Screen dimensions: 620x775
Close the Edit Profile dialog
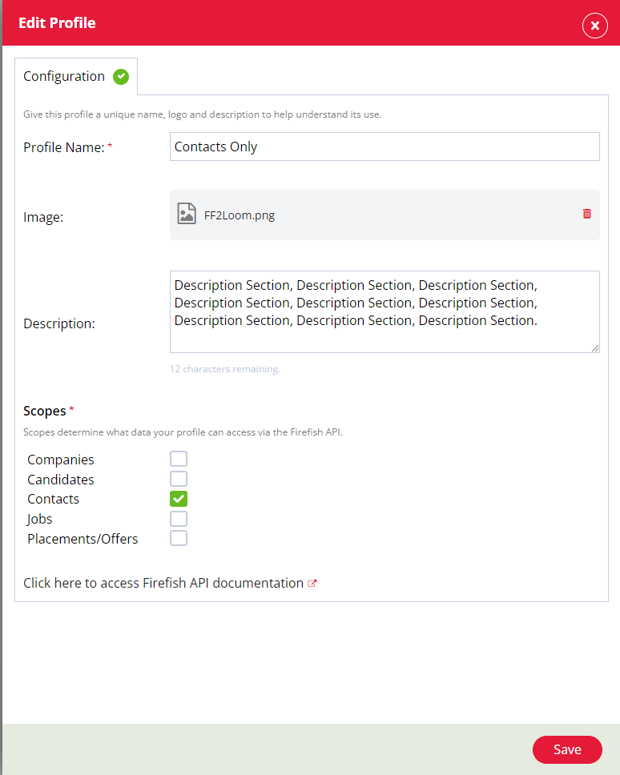coord(595,26)
